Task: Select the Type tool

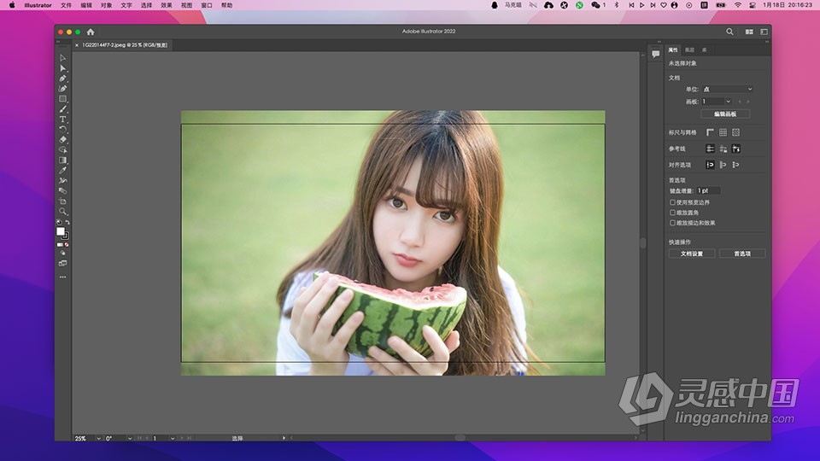Action: pos(62,120)
